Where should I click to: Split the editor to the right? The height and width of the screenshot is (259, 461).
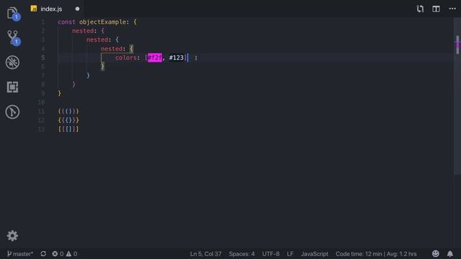[436, 9]
